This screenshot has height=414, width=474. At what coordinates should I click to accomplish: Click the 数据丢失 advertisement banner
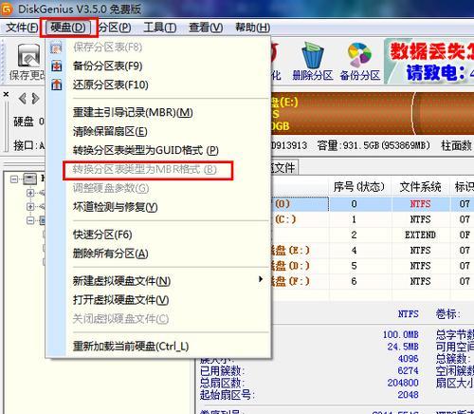pyautogui.click(x=429, y=61)
